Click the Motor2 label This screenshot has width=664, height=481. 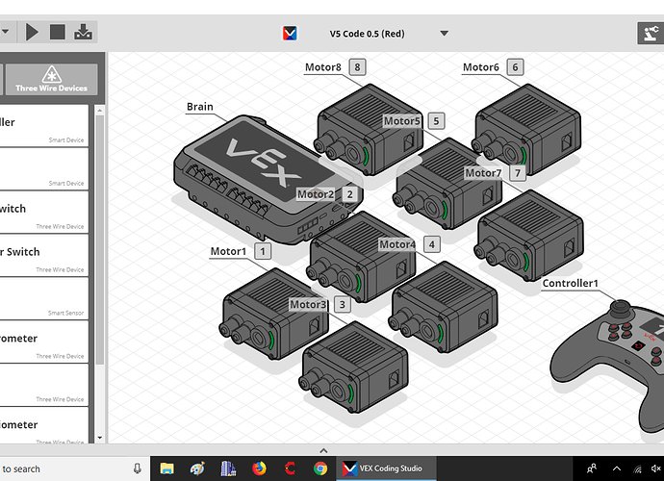coord(316,194)
